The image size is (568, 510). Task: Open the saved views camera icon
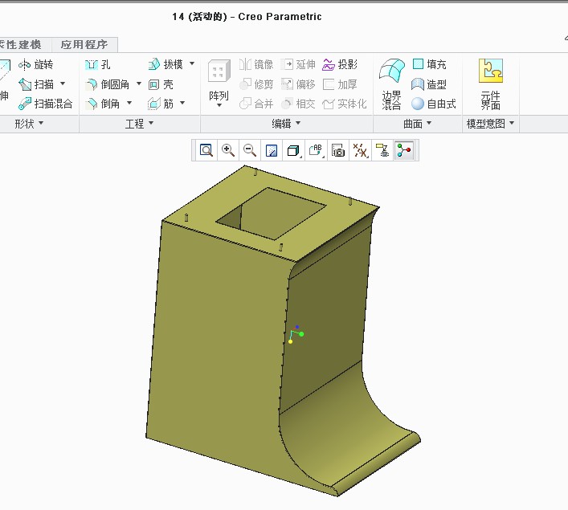338,150
